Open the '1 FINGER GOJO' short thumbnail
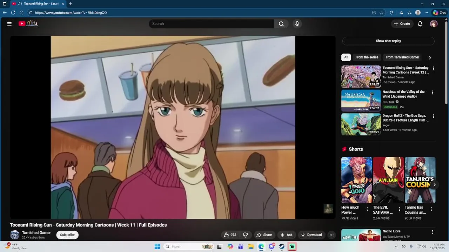Viewport: 449px width, 252px height. [x=357, y=180]
